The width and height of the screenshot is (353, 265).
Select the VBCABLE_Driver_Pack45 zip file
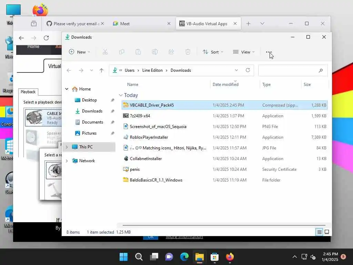click(x=224, y=105)
